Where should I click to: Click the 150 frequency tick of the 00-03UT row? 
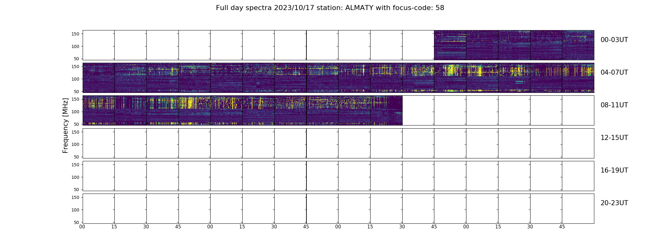coord(75,34)
